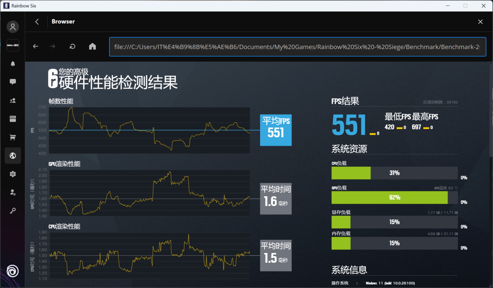Click the key activation icon
The width and height of the screenshot is (493, 288).
(12, 211)
